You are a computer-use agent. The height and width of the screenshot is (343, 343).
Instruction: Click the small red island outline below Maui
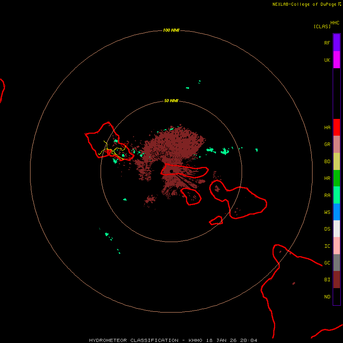point(216,221)
